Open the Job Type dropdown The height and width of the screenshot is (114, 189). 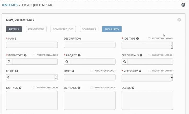[x=147, y=45]
